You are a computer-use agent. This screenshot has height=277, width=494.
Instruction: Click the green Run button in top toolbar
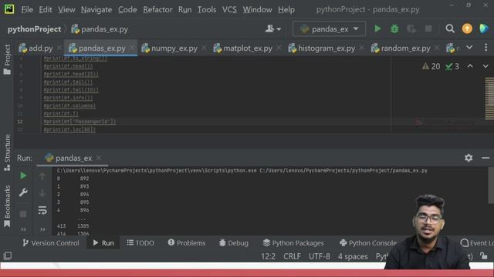point(377,29)
